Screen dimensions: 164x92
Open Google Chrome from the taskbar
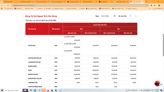52,90
